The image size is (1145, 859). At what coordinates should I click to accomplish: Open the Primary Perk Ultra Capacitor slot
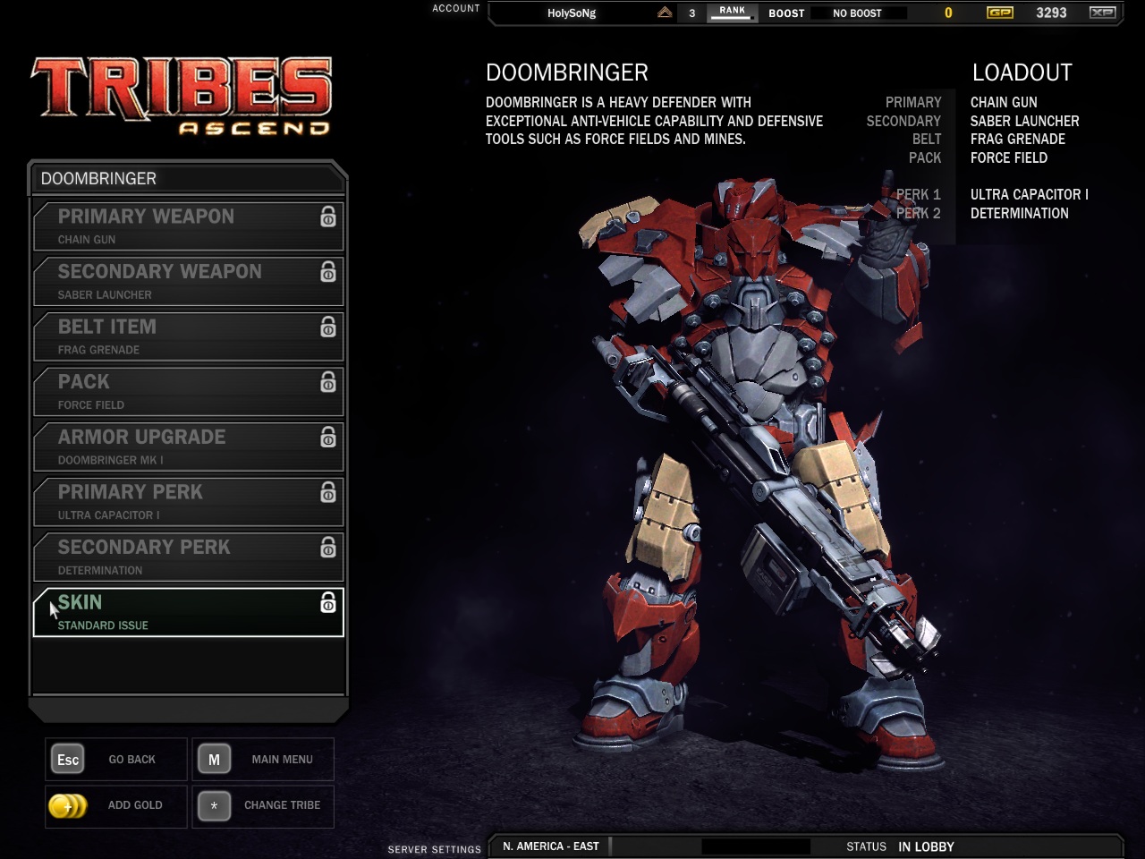tap(188, 502)
